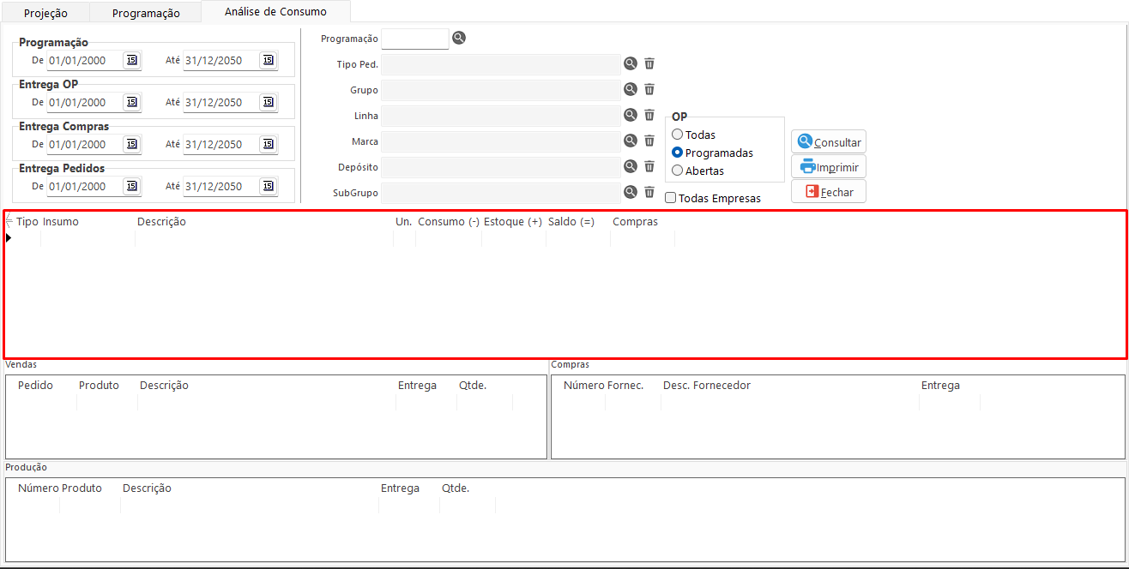This screenshot has height=569, width=1129.
Task: Select the Abertas OP radio option
Action: tap(678, 171)
